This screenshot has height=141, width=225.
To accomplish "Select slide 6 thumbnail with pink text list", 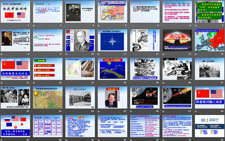I will 177,12.
